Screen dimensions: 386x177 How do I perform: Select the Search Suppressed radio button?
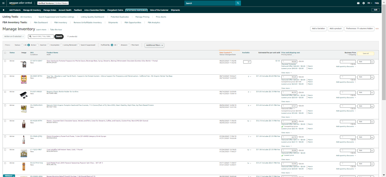(78, 45)
